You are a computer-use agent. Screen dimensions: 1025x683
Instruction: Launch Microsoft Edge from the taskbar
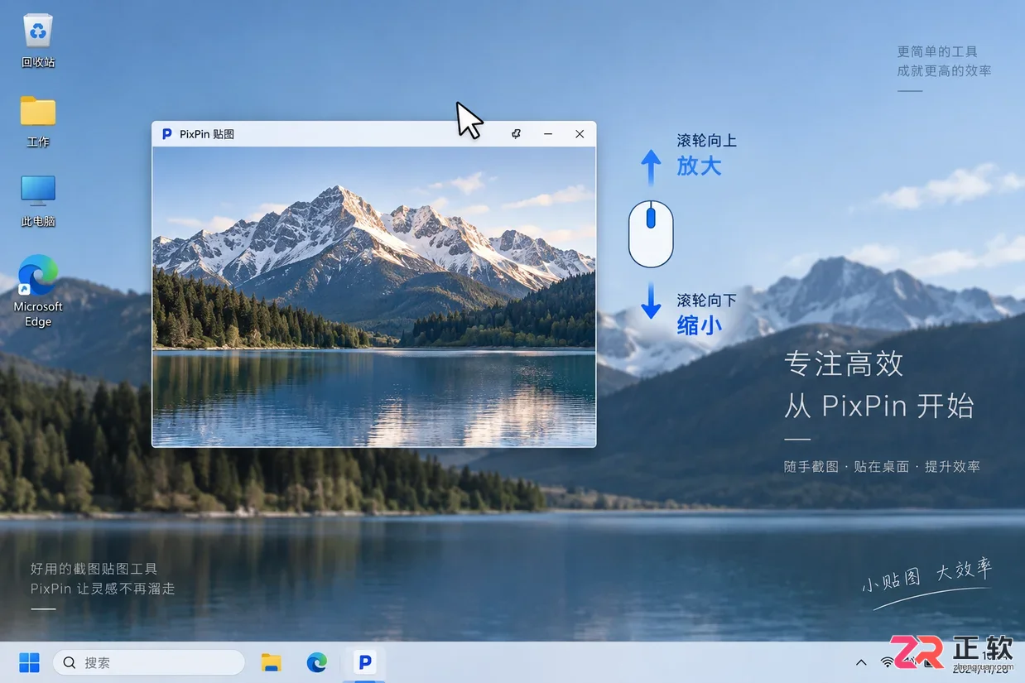pos(317,662)
